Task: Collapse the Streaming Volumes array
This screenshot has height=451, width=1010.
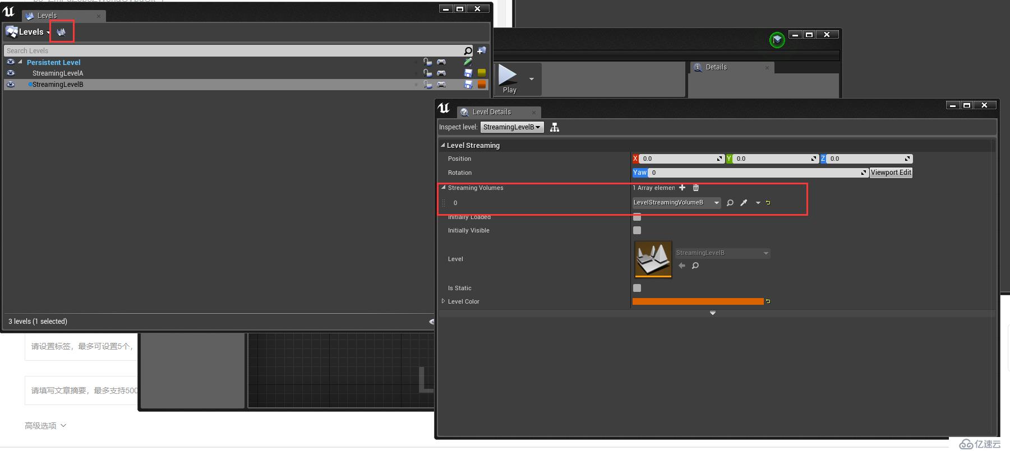Action: 444,188
